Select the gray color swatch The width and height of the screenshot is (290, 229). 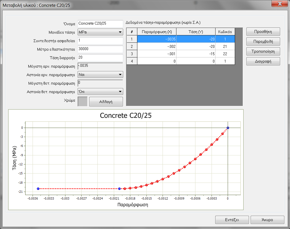point(82,101)
